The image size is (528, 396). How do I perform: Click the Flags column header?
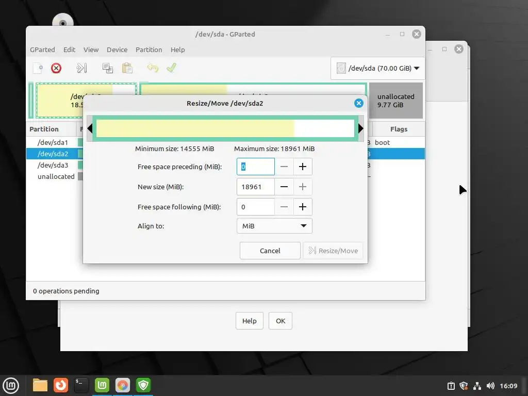[399, 129]
